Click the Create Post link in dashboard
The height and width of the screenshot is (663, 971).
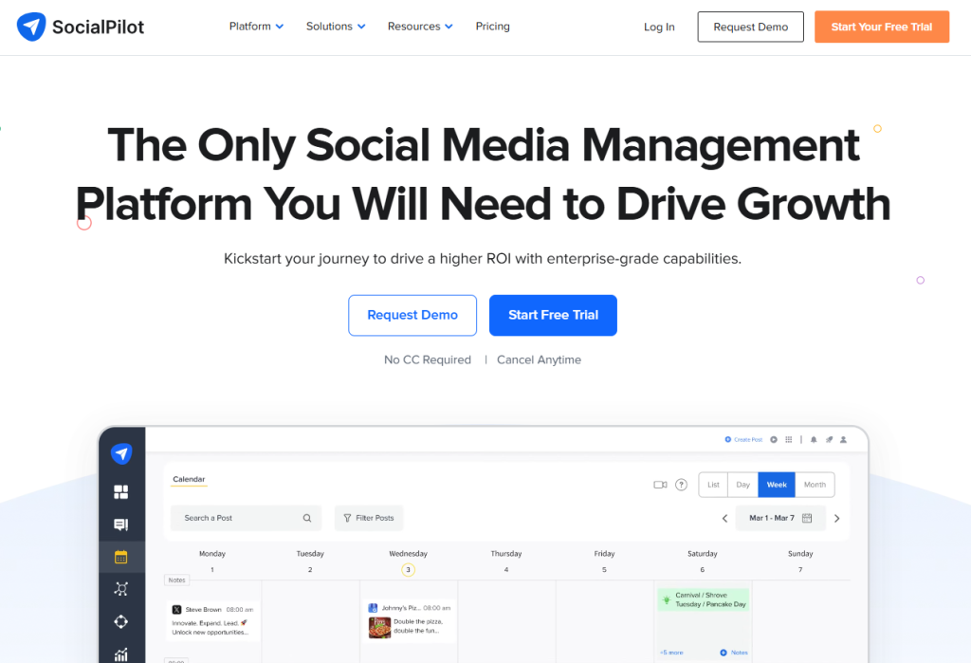[x=743, y=439]
